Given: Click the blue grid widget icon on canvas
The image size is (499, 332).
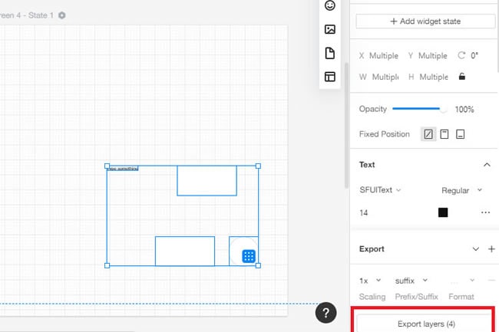Looking at the screenshot, I should (x=249, y=256).
